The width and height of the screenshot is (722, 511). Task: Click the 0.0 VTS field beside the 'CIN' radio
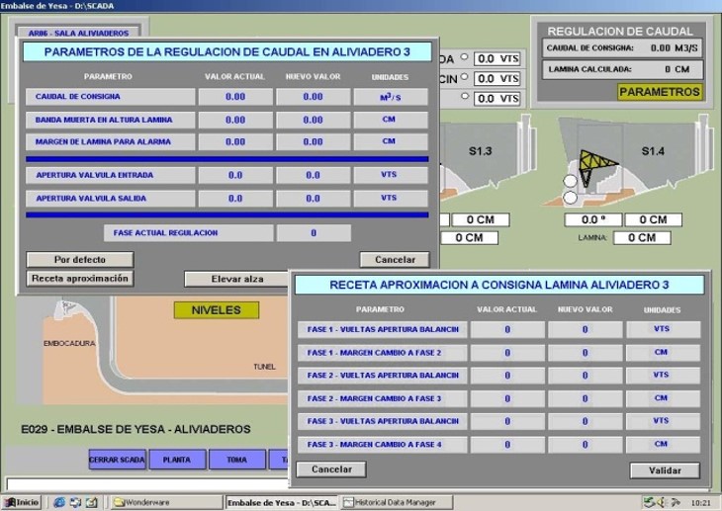tap(497, 79)
